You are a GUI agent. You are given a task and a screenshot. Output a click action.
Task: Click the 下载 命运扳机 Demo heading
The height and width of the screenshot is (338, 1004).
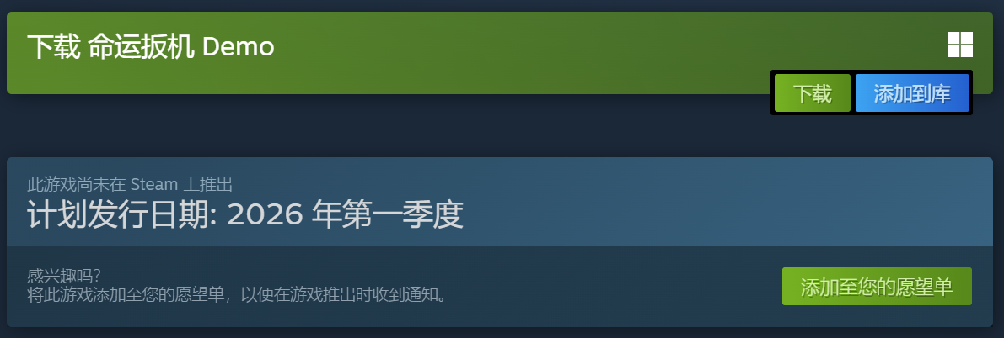point(150,46)
